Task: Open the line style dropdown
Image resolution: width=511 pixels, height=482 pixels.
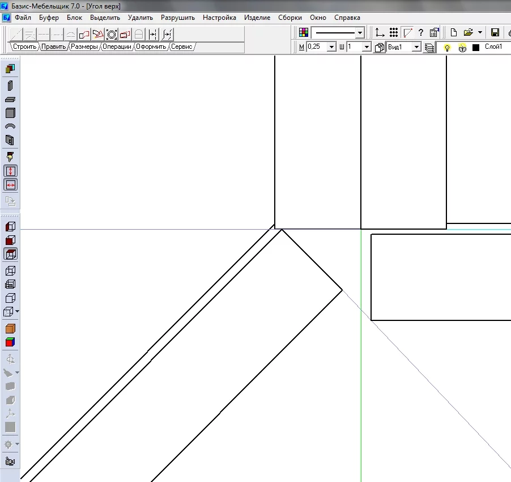Action: [x=360, y=33]
